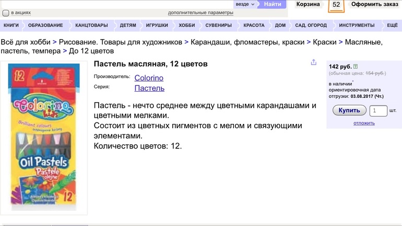Open the 'везде' search scope dropdown
Viewport: 402px width, 226px height.
pyautogui.click(x=246, y=4)
